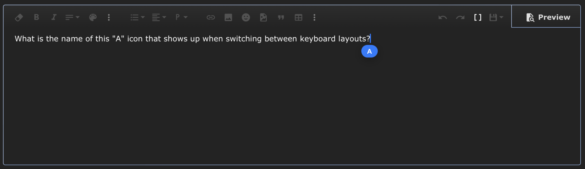Click the insert media icon
585x169 pixels.
(263, 18)
